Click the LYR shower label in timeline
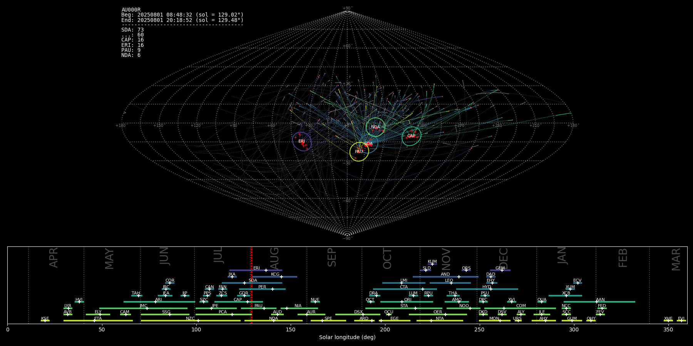Image resolution: width=693 pixels, height=346 pixels. pos(68,306)
